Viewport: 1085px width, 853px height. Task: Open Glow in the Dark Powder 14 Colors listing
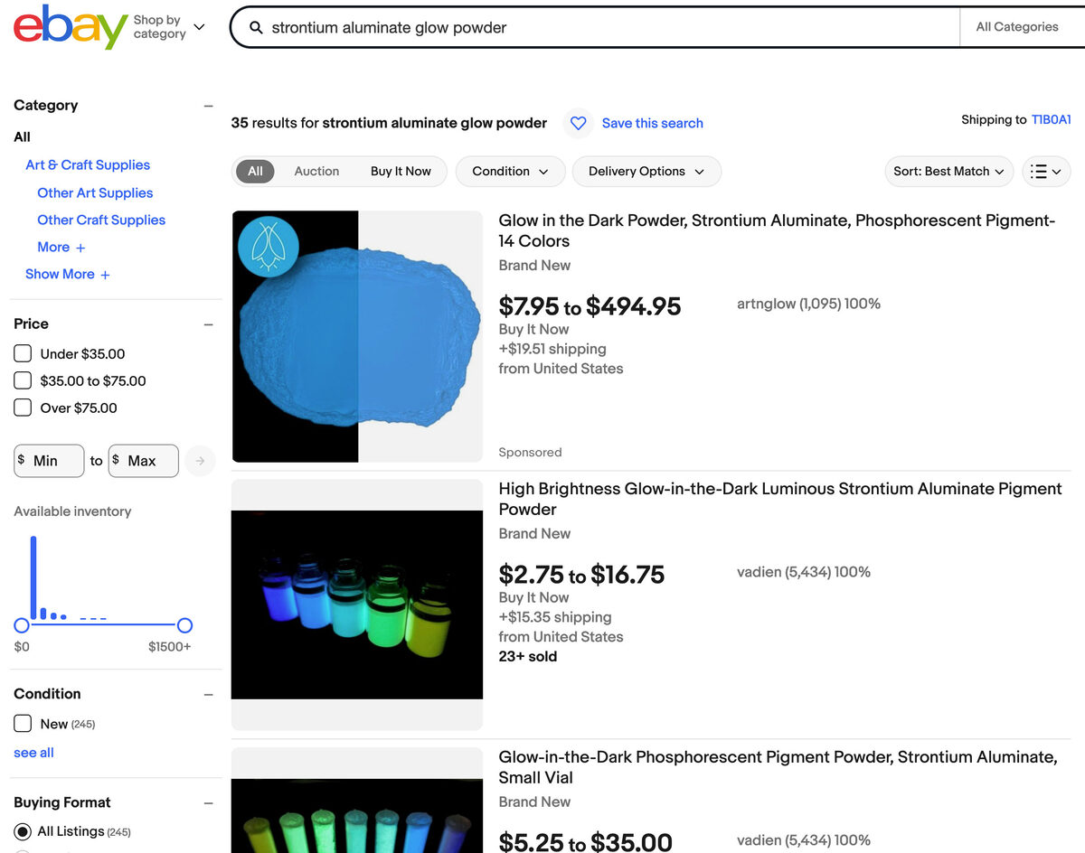778,231
